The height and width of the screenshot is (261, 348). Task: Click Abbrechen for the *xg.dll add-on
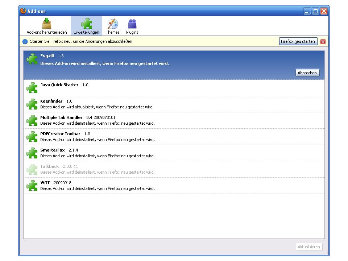[307, 73]
